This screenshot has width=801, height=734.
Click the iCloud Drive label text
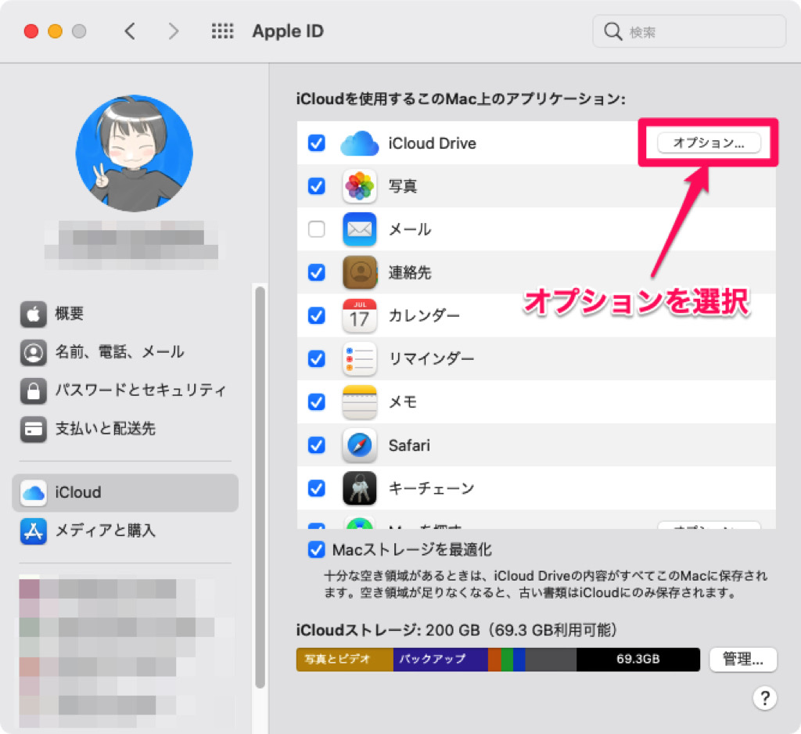(432, 144)
